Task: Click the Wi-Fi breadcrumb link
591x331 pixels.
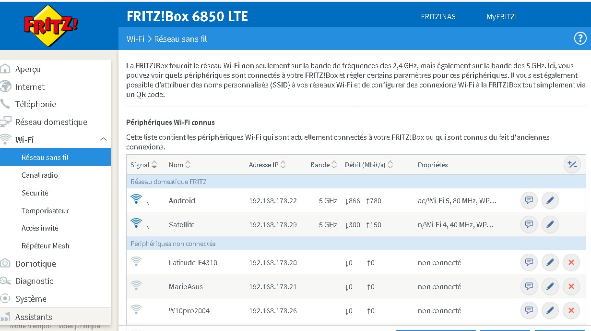Action: coord(135,39)
